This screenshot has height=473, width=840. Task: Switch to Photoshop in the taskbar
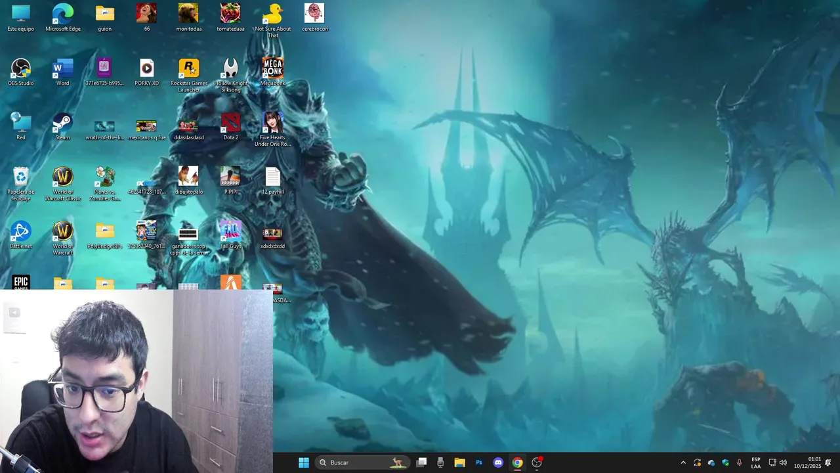click(479, 462)
